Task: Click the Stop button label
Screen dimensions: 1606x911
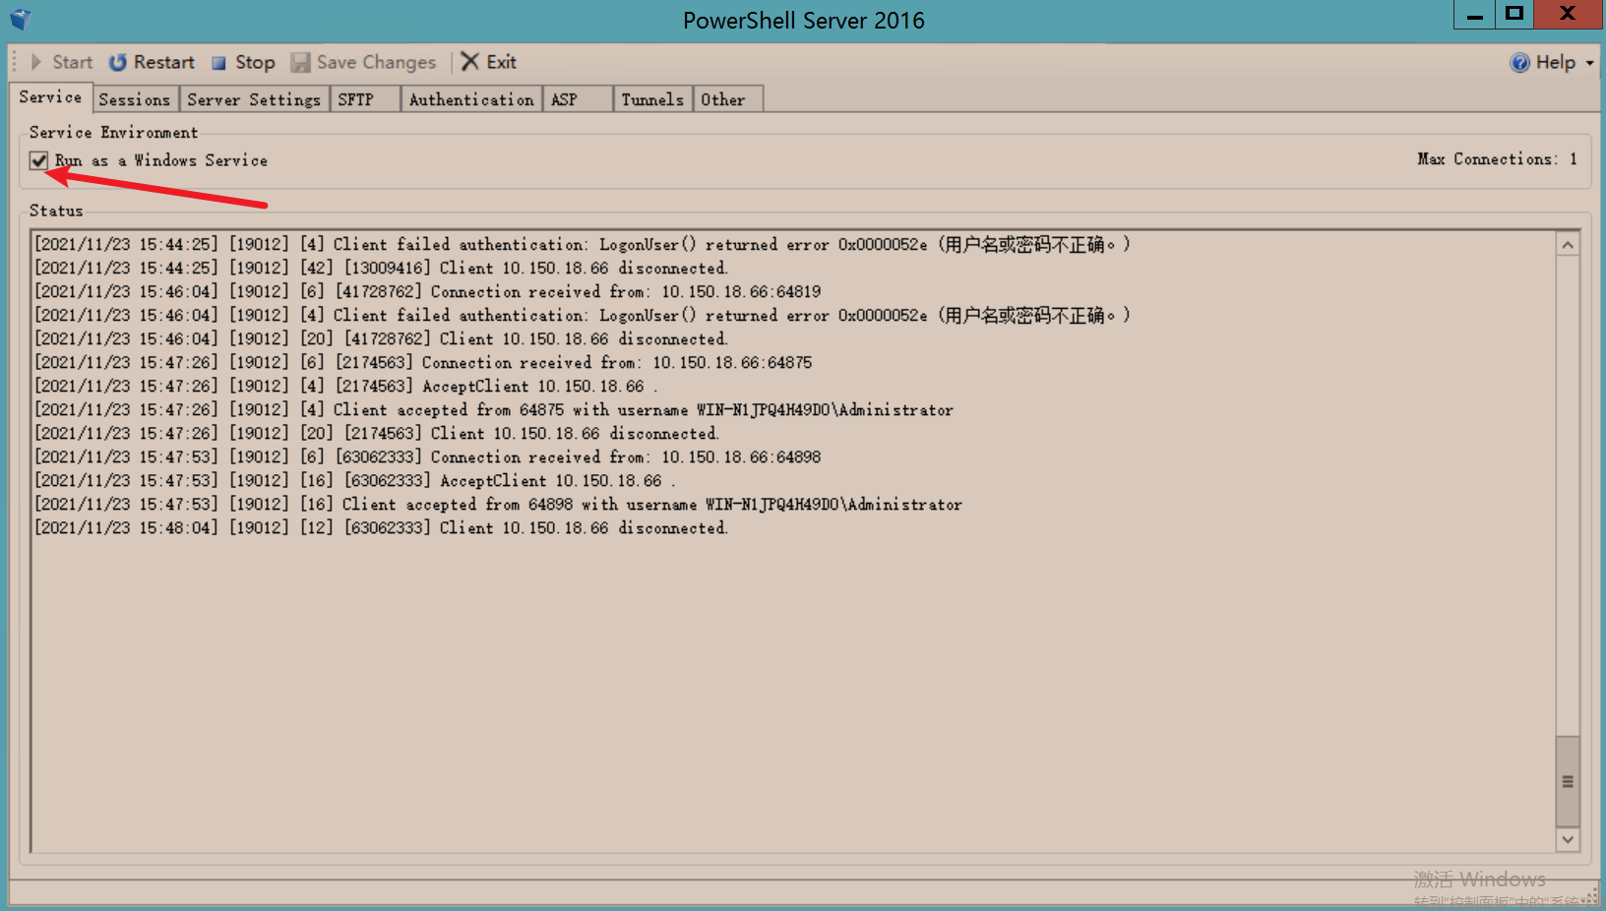Action: (x=255, y=62)
